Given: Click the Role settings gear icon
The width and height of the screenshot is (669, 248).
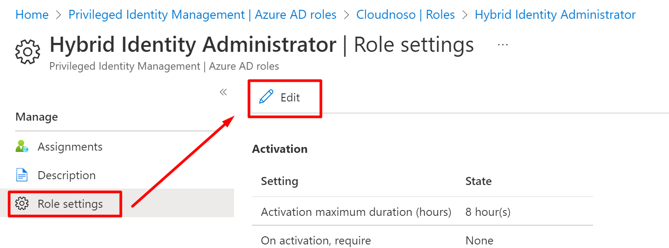Looking at the screenshot, I should coord(22,204).
